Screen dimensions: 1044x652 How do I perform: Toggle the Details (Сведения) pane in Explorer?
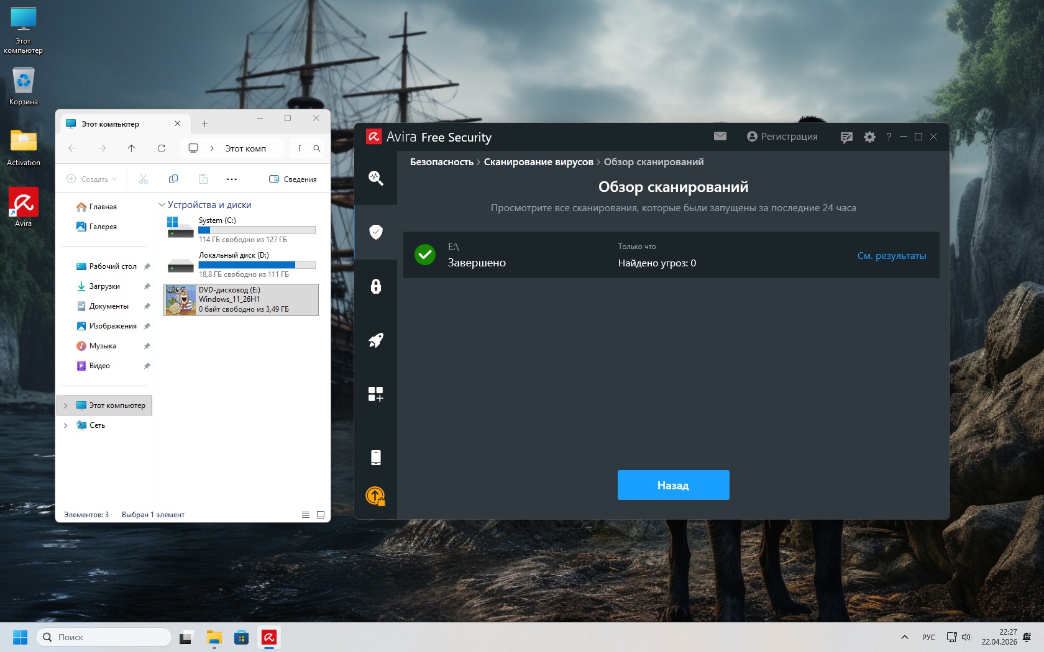pyautogui.click(x=293, y=179)
